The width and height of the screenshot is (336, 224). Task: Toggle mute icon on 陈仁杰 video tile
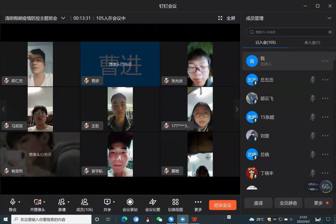[x=7, y=81]
